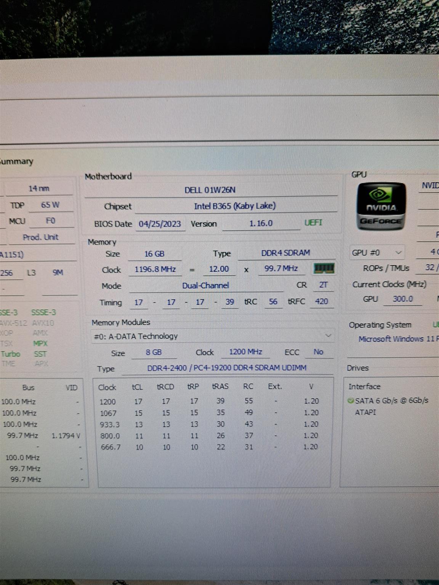Screen dimensions: 439x585
Task: Select the DELL 01W26N motherboard field
Action: pyautogui.click(x=210, y=190)
